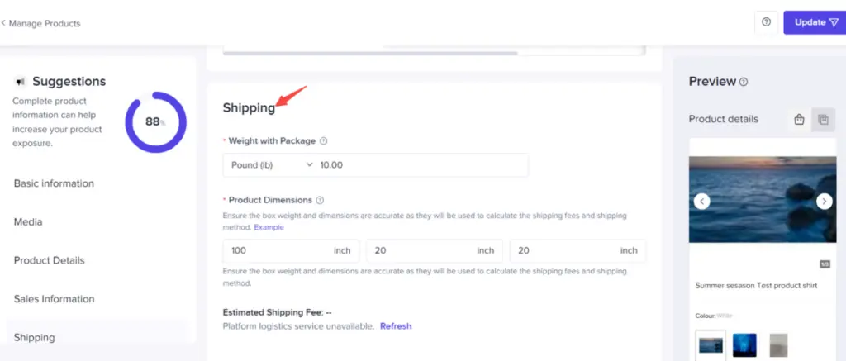Click the weight value field showing 10.00
The image size is (846, 361).
point(421,165)
